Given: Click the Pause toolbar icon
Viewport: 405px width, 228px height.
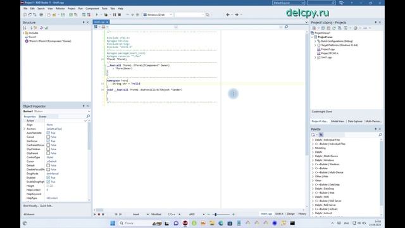Looking at the screenshot, I should click(115, 15).
